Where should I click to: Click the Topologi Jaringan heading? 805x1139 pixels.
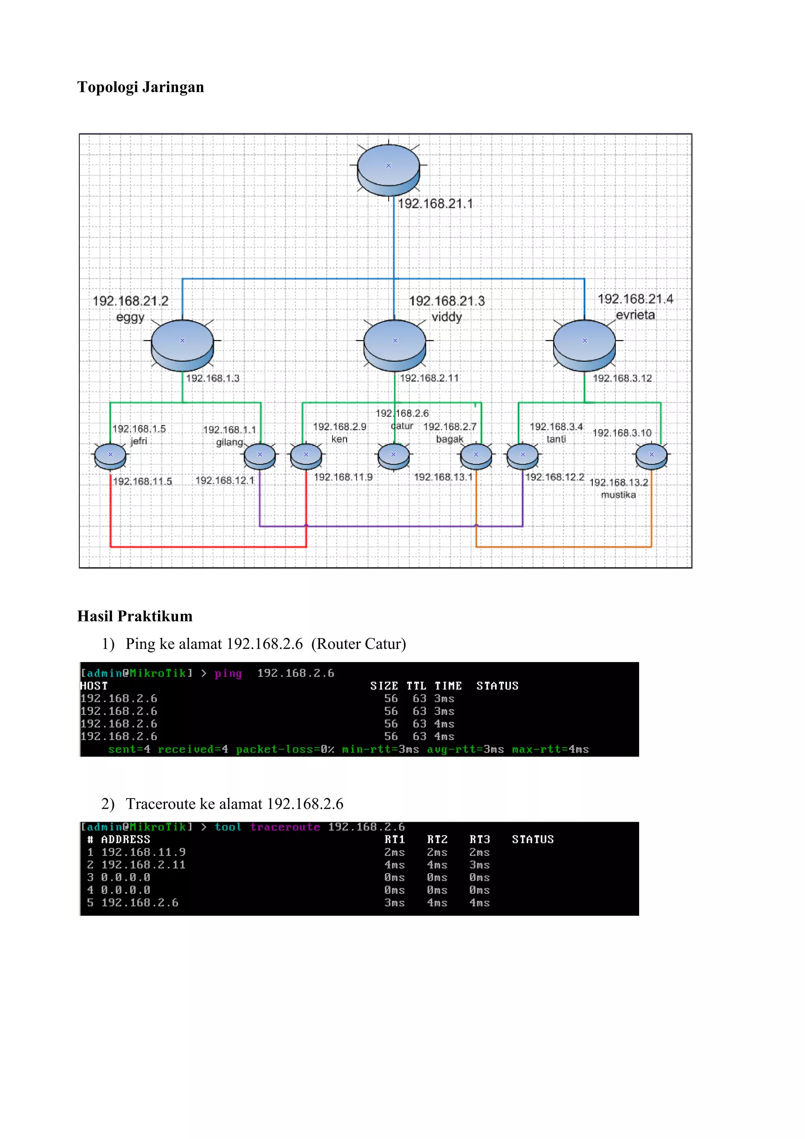tap(140, 87)
